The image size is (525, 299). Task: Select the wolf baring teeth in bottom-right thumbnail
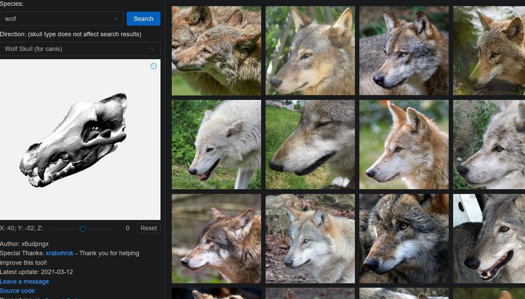[489, 239]
